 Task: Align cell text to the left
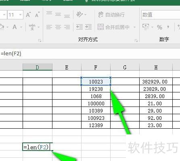point(49,27)
